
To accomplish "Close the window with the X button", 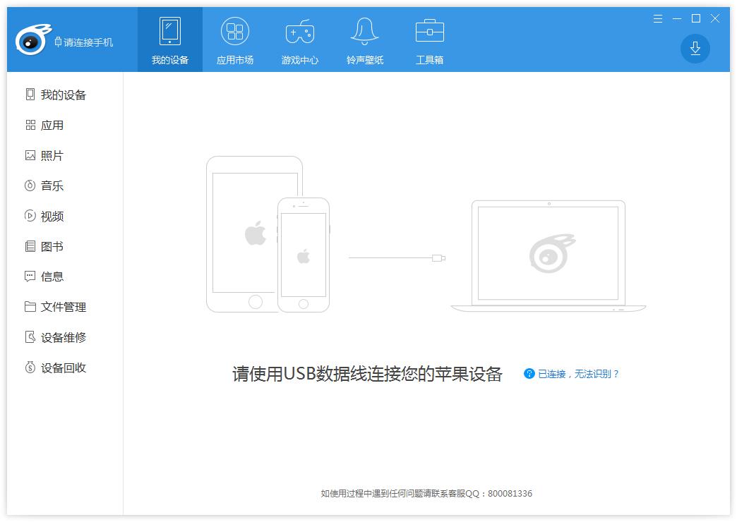I will click(715, 18).
